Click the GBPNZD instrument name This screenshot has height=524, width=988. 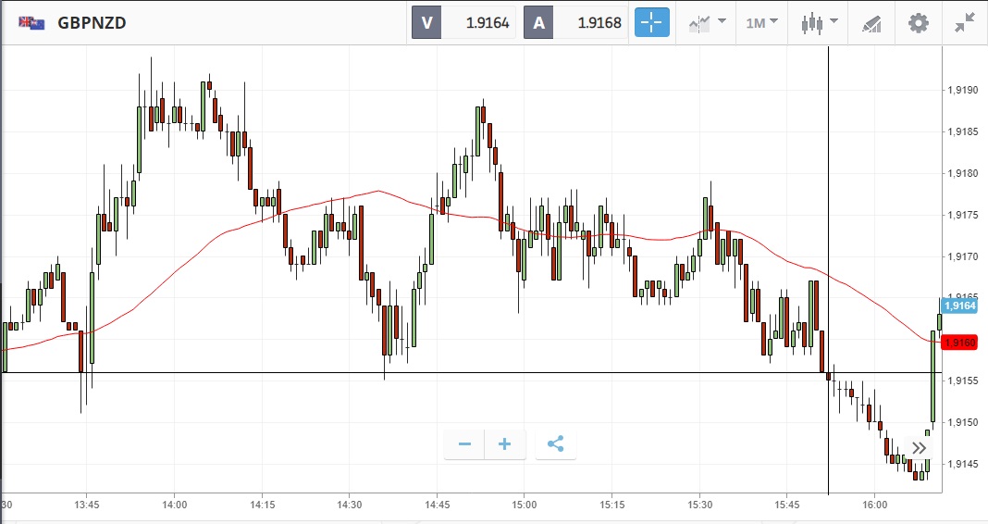pos(92,23)
